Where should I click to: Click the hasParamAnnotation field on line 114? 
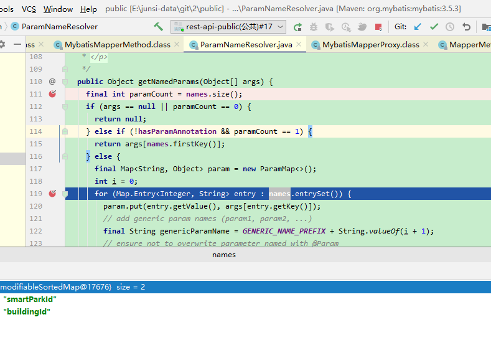click(x=177, y=131)
